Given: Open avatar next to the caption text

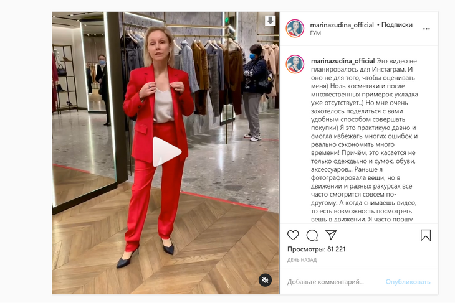Looking at the screenshot, I should (x=295, y=64).
